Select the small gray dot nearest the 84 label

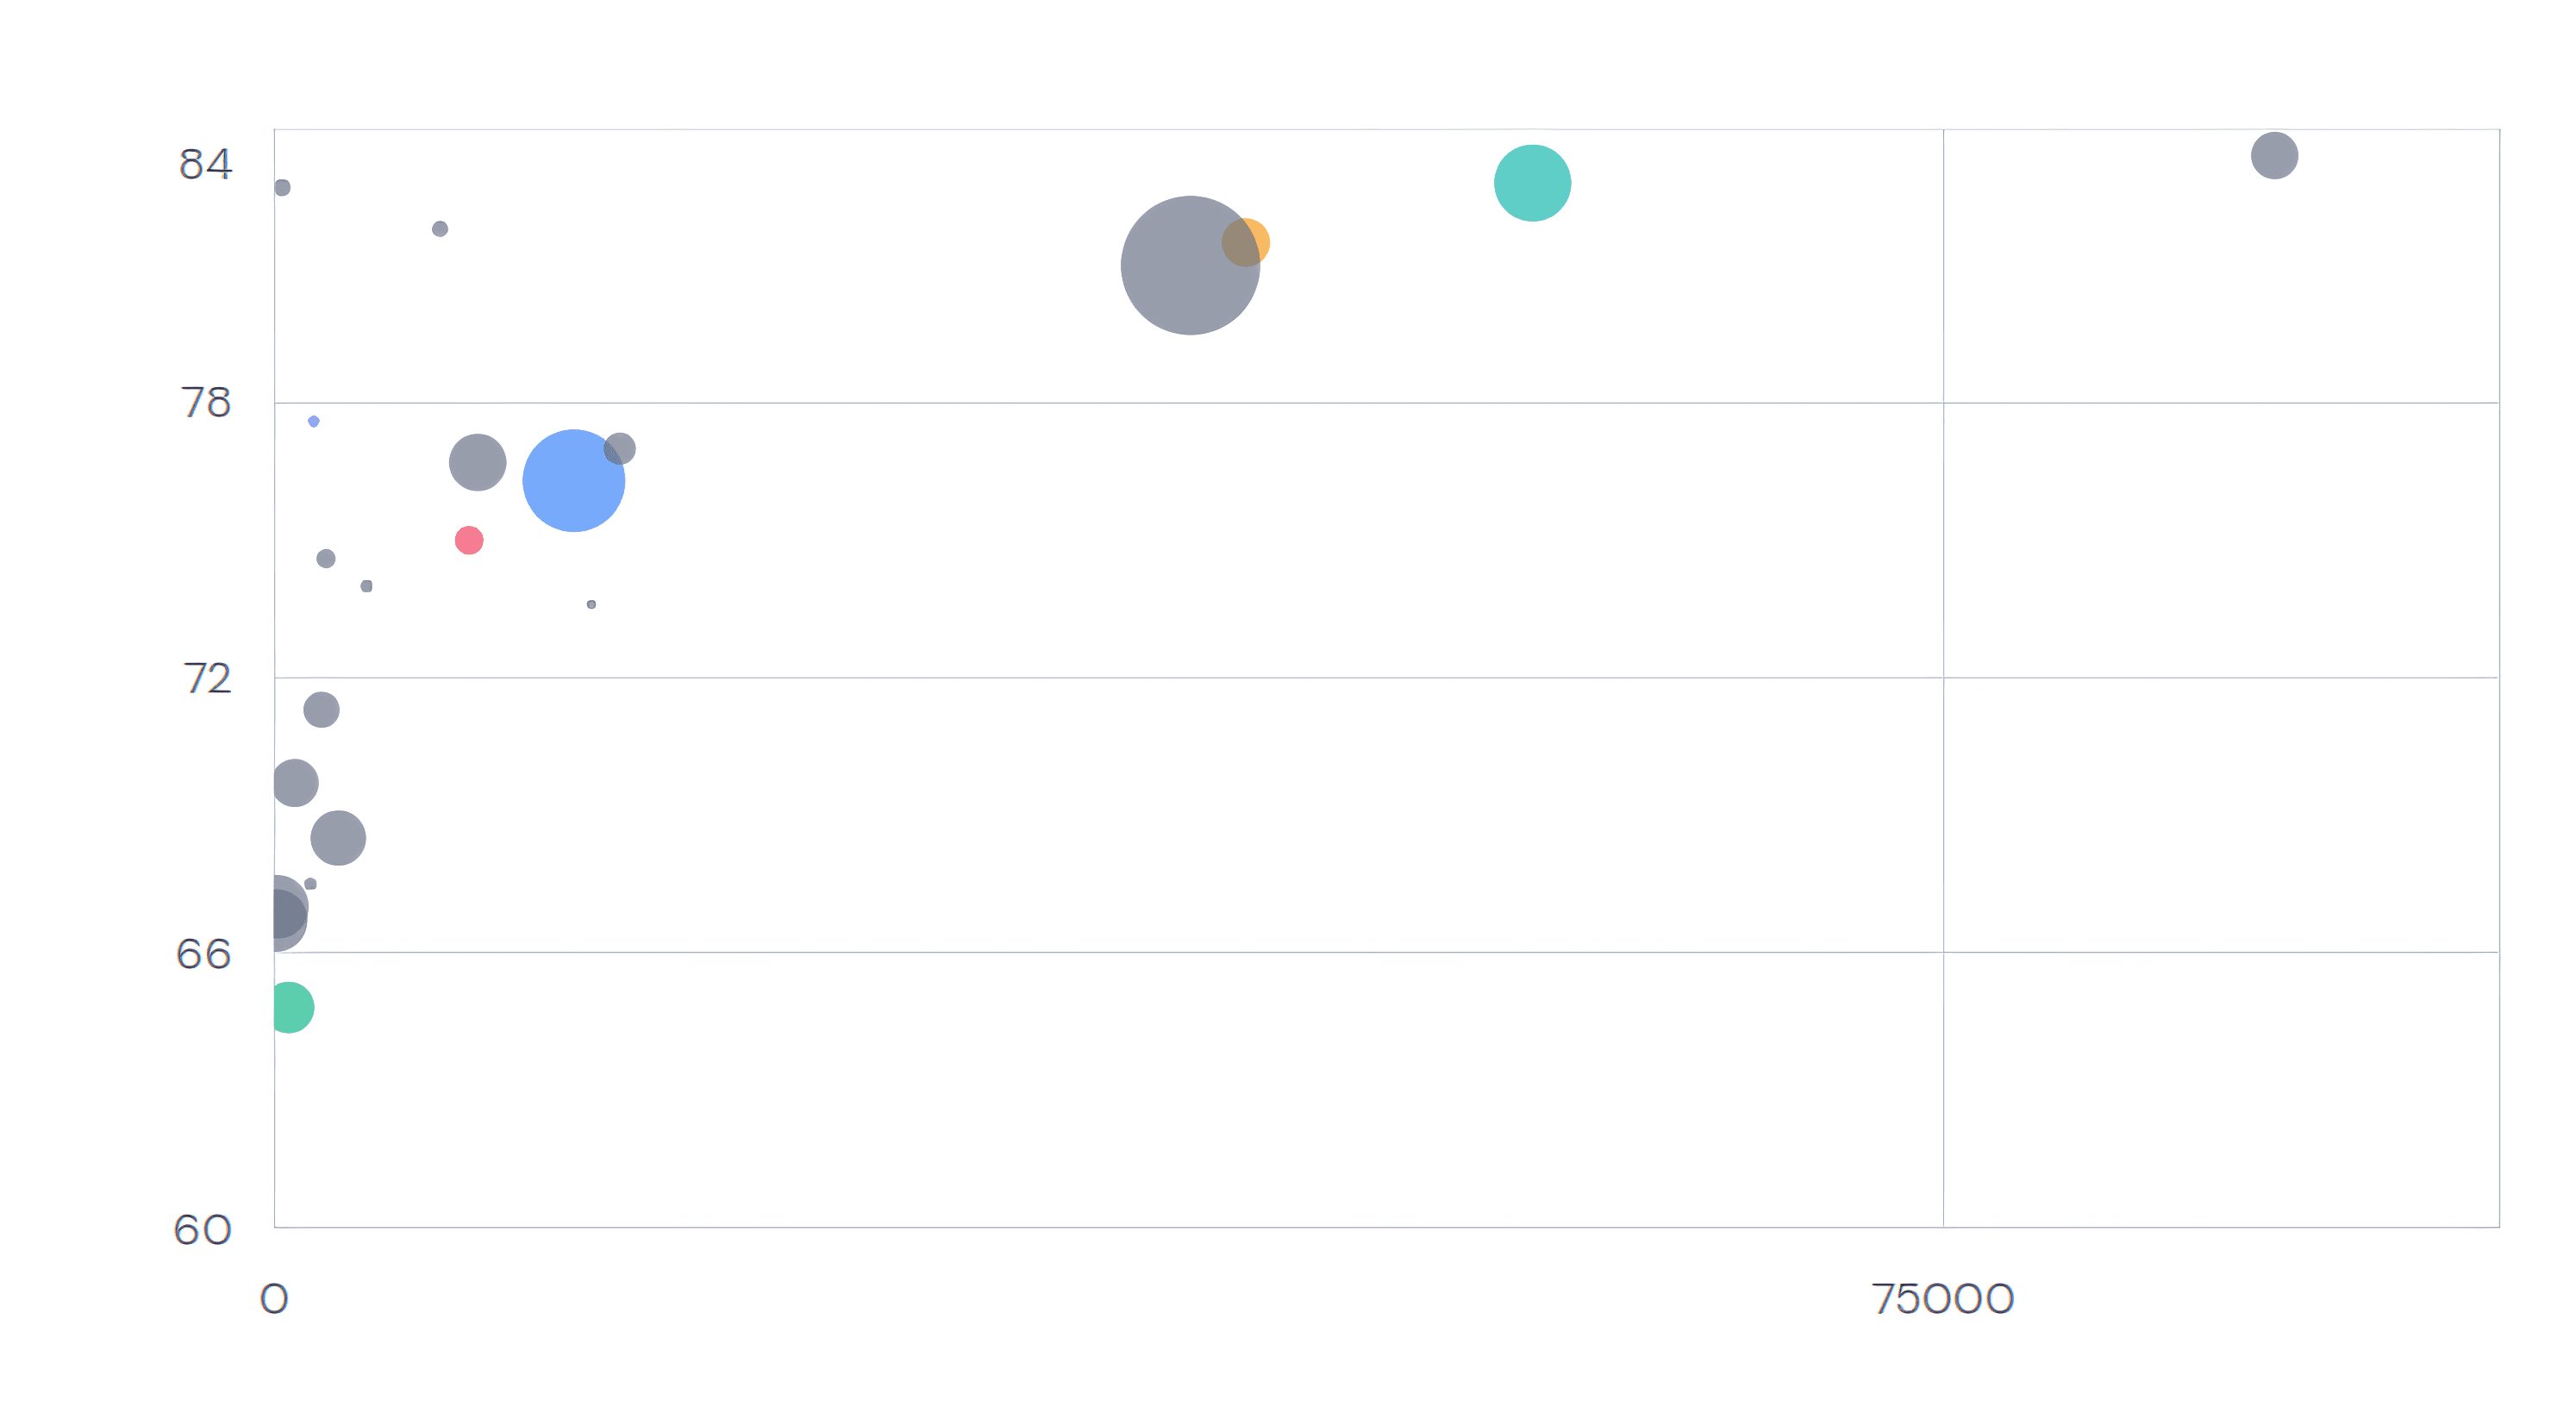(282, 187)
